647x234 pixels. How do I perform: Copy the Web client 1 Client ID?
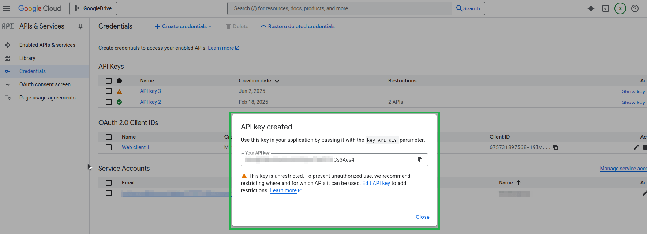tap(556, 147)
